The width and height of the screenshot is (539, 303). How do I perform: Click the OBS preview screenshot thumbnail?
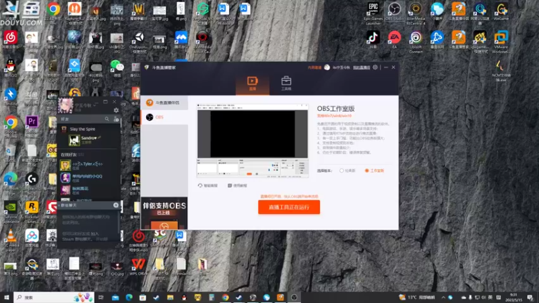click(x=252, y=141)
